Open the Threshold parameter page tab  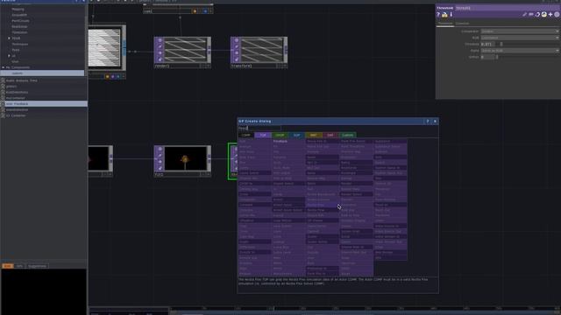point(445,24)
